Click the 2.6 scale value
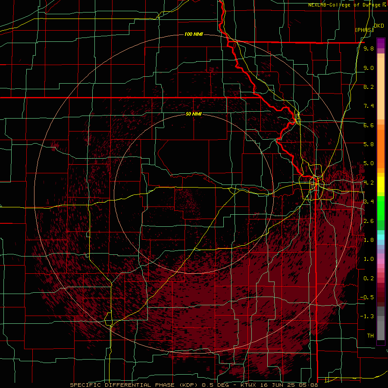This screenshot has width=388, height=388. pos(369,221)
